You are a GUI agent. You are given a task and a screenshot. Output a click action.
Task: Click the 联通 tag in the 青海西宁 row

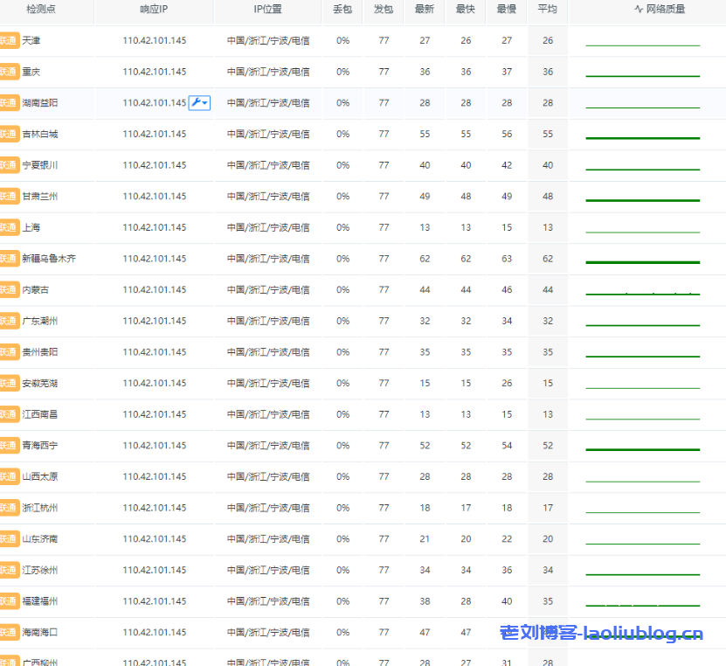tap(9, 445)
